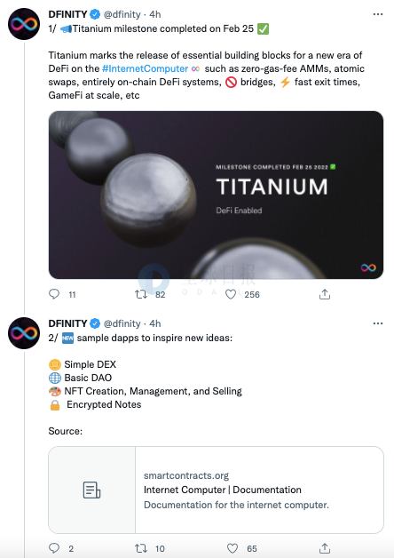Open smartcontracts.org documentation link card

point(216,490)
